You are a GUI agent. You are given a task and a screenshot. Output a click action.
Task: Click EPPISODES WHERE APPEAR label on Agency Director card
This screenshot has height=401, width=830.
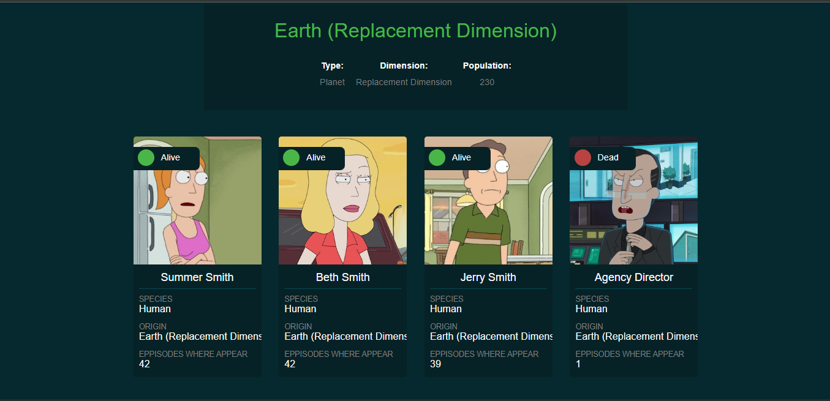click(630, 354)
